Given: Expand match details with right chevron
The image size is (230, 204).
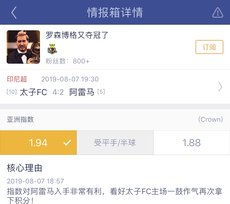Looking at the screenshot, I should click(x=220, y=87).
